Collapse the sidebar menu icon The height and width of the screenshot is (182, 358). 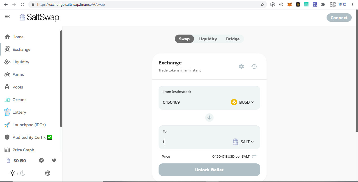click(7, 16)
